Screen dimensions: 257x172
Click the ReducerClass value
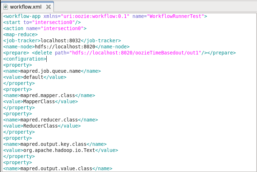tap(41, 126)
